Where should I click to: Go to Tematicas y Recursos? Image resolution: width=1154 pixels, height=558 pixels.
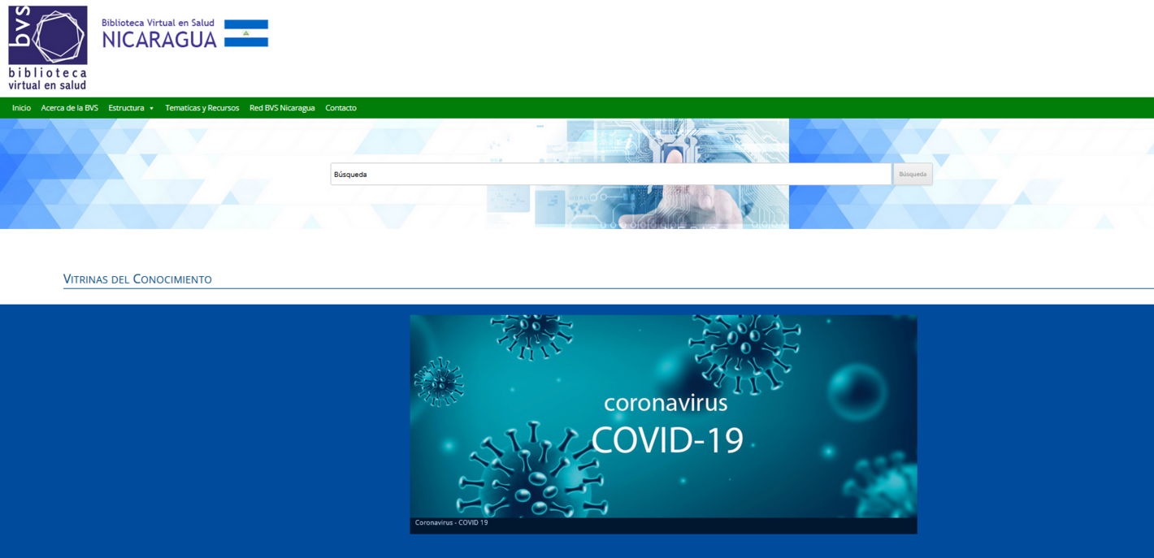pyautogui.click(x=202, y=108)
